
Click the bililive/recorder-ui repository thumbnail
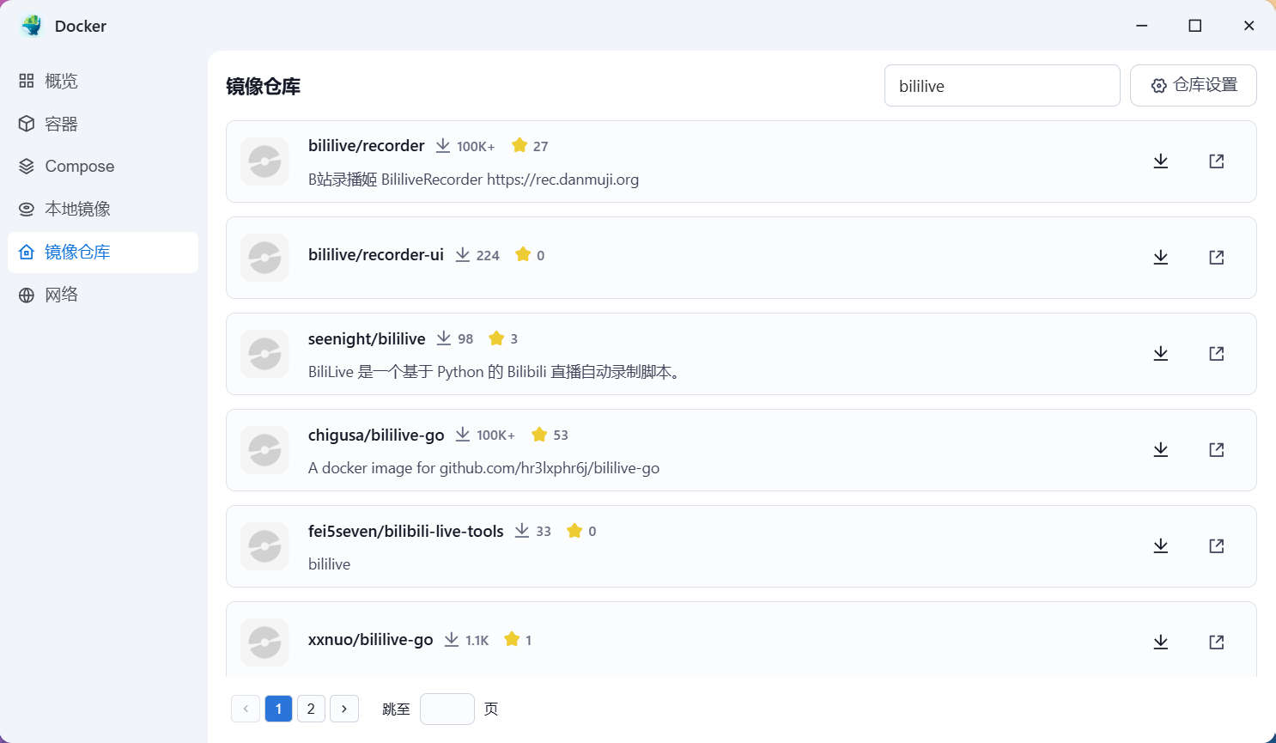pos(264,258)
